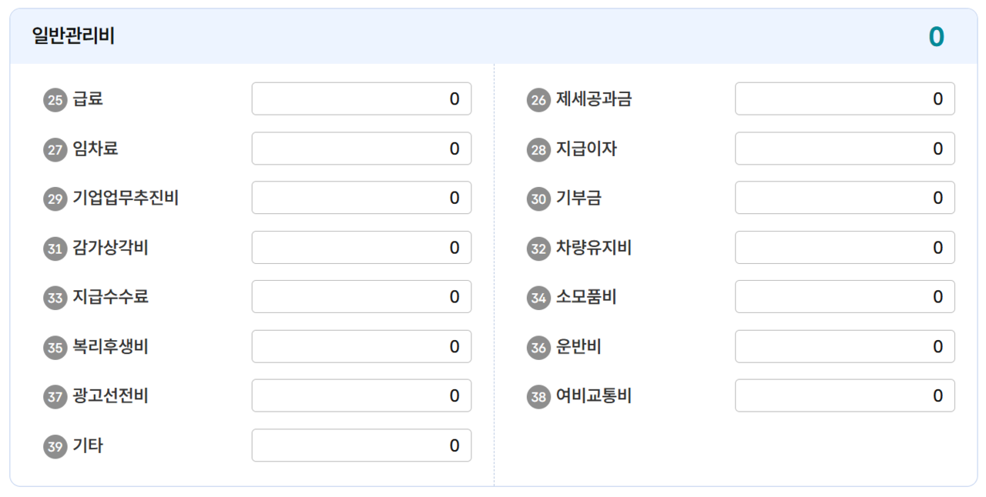Select the 소모품비 amount field
986x497 pixels.
coord(845,297)
